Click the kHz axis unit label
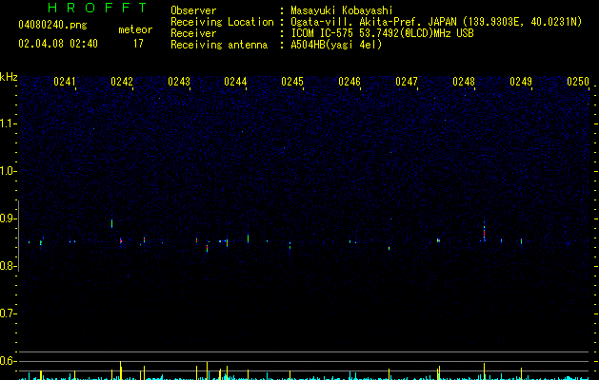Viewport: 599px width, 380px height. 9,77
